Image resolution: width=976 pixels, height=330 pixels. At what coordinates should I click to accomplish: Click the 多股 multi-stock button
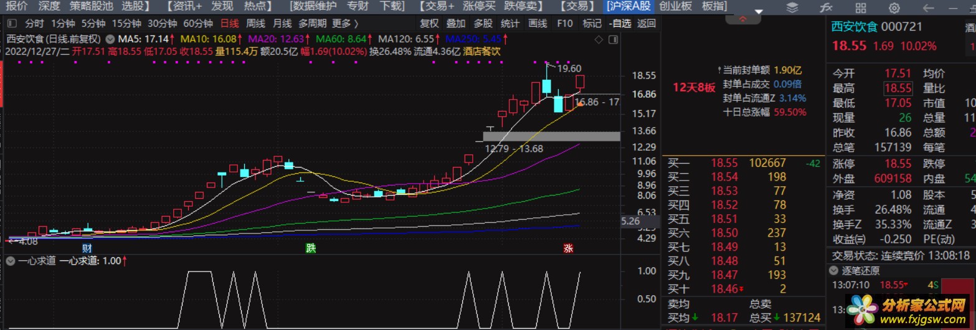click(483, 24)
